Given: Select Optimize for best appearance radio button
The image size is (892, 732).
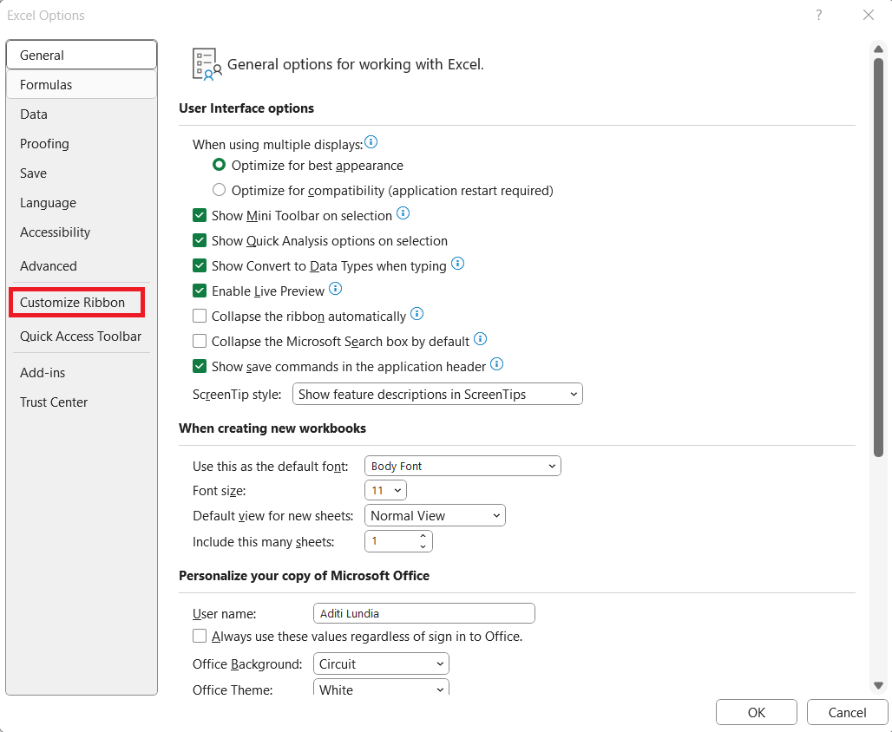Looking at the screenshot, I should pos(219,165).
